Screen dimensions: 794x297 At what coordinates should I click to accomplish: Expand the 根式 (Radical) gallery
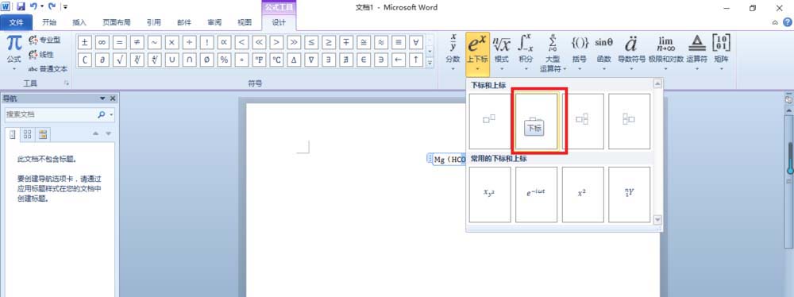(501, 52)
